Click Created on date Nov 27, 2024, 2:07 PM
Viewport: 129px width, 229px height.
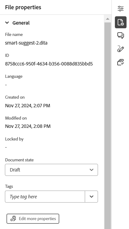pos(28,106)
